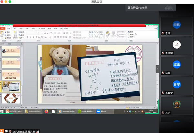Toggle Slide Sorter view in status bar
This screenshot has height=133, width=194.
tap(130, 108)
